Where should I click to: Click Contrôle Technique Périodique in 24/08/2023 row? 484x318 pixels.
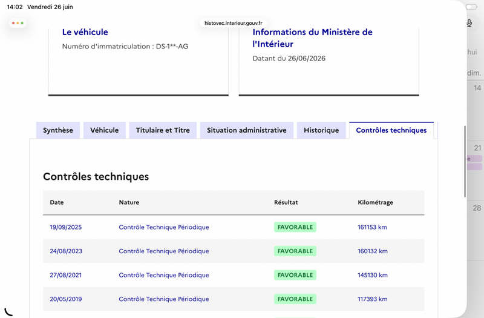pos(164,251)
